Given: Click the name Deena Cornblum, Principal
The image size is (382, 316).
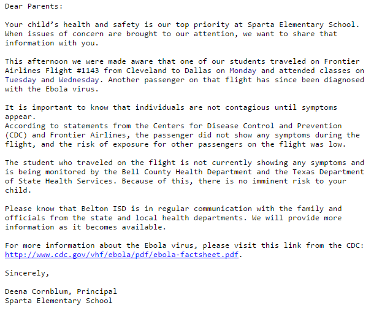Looking at the screenshot, I should point(61,291).
